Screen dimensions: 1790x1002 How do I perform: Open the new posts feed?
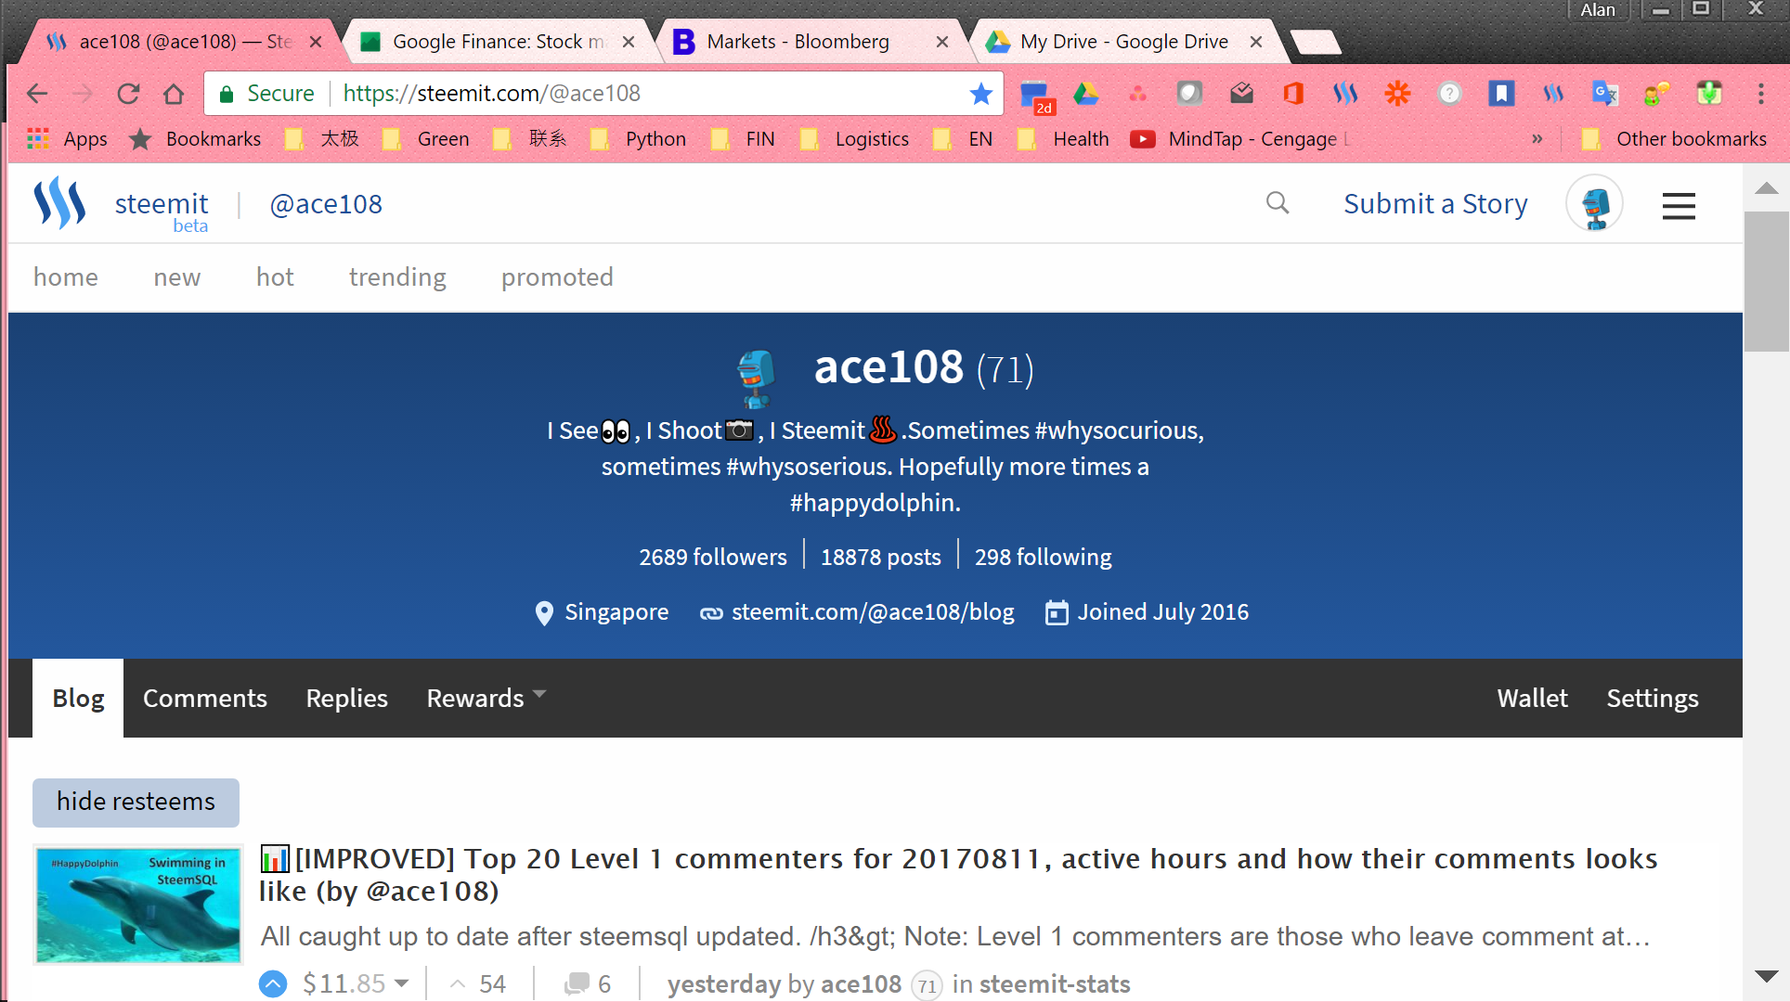pos(177,277)
